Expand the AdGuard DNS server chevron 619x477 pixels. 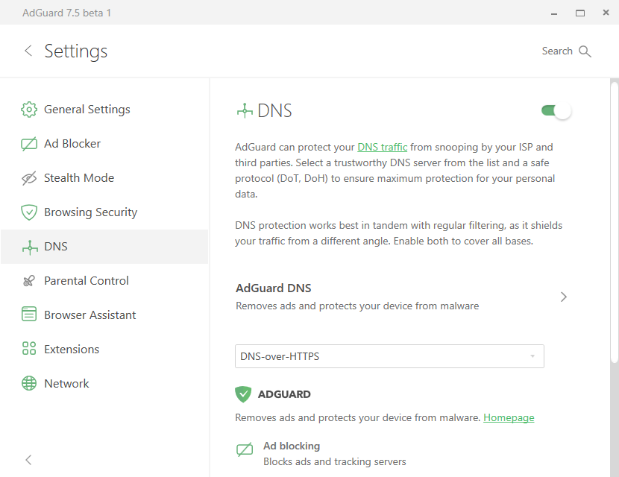pyautogui.click(x=564, y=297)
